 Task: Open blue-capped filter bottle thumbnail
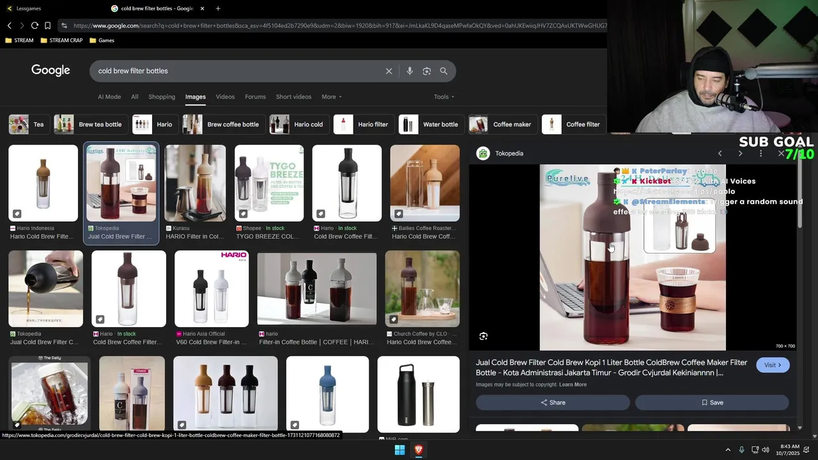coord(327,394)
